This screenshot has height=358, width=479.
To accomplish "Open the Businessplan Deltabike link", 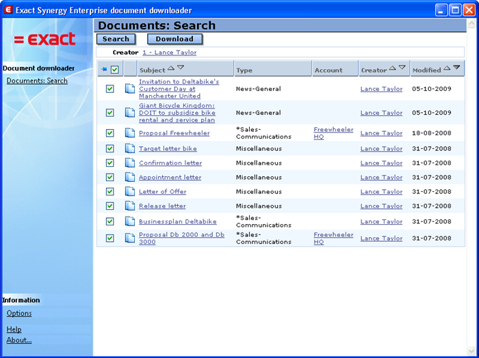I will click(177, 221).
